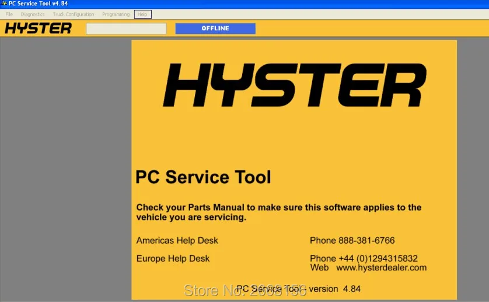
Task: Click the 'Check your Parts Manual' notice
Action: click(x=279, y=212)
